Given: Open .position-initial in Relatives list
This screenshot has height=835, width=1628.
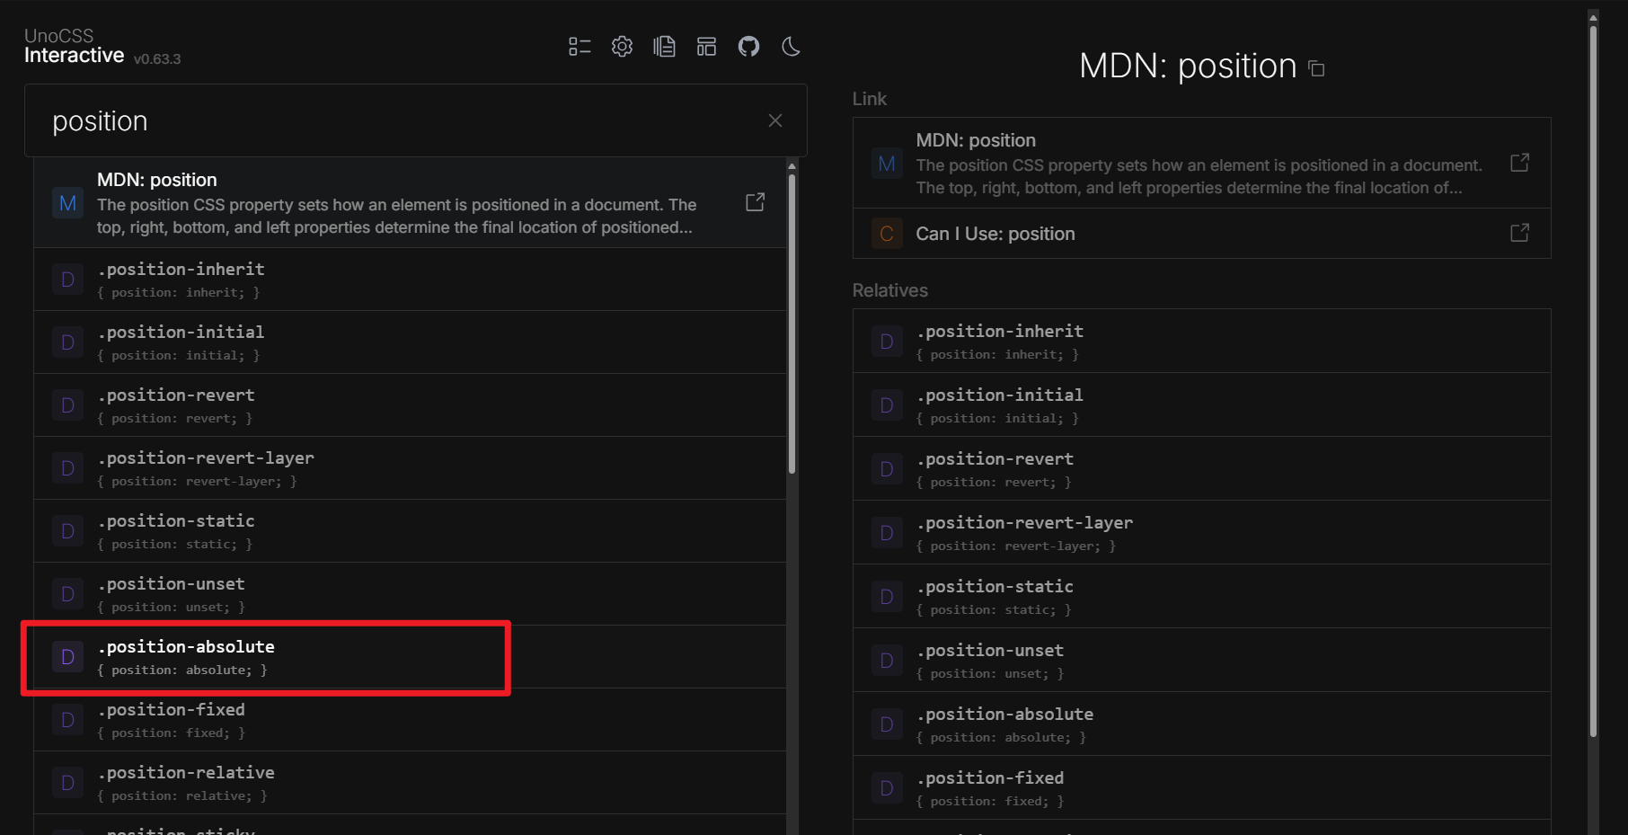Looking at the screenshot, I should pyautogui.click(x=1201, y=405).
